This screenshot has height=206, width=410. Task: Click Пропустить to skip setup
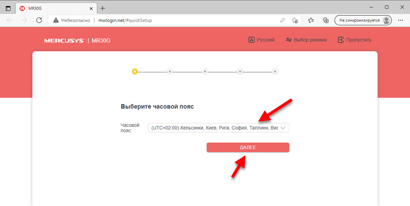click(354, 40)
